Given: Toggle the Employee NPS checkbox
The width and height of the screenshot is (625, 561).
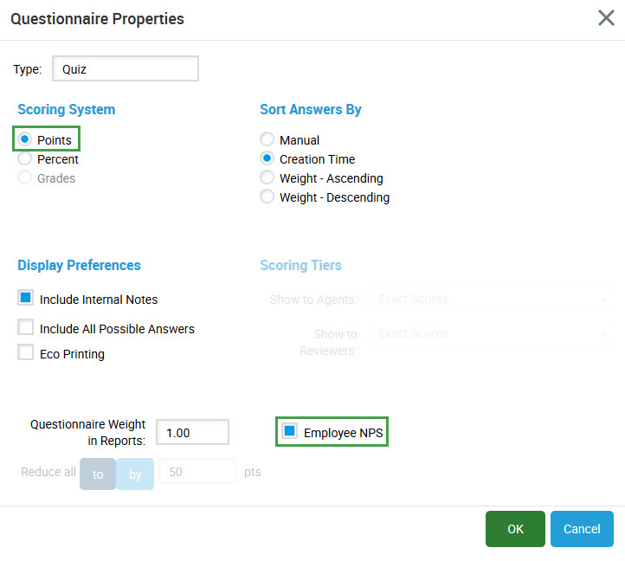Looking at the screenshot, I should [x=291, y=431].
